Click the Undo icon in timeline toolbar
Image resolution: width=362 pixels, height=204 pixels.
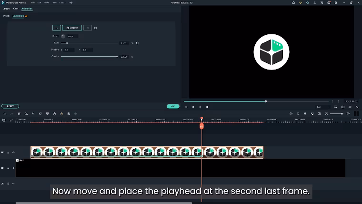tap(5, 113)
